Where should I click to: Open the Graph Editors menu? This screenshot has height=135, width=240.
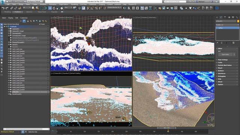tap(63, 4)
